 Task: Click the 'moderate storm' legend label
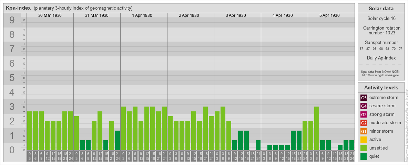385,123
